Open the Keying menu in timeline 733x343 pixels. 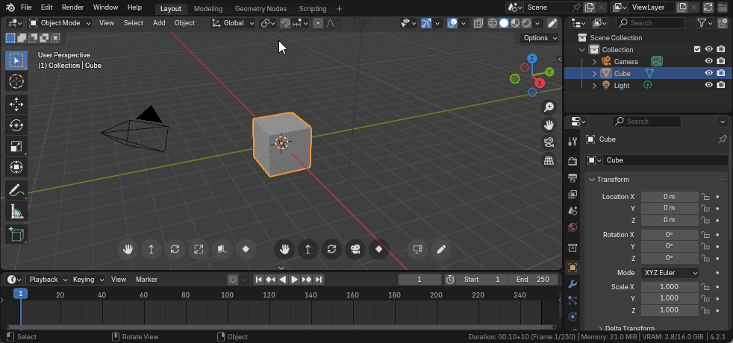[87, 279]
